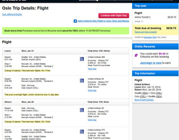Click OSL airport code in Oslo to Seattle route
The image size is (179, 140).
point(143,97)
